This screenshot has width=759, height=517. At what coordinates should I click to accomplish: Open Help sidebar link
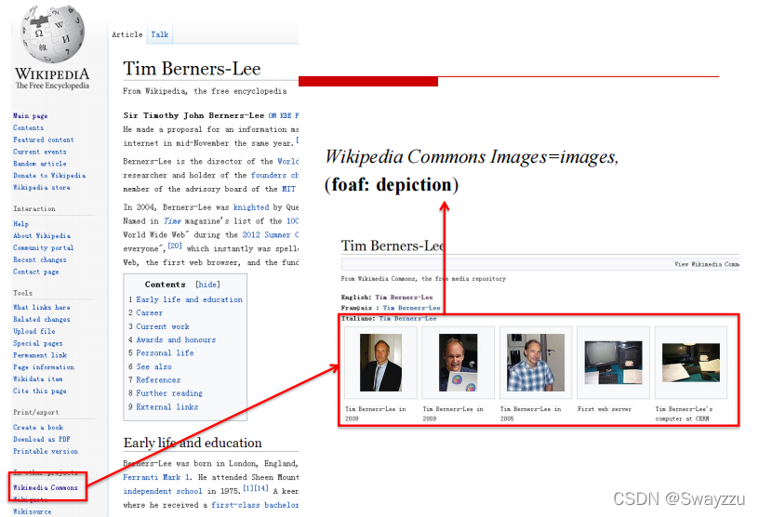[20, 224]
